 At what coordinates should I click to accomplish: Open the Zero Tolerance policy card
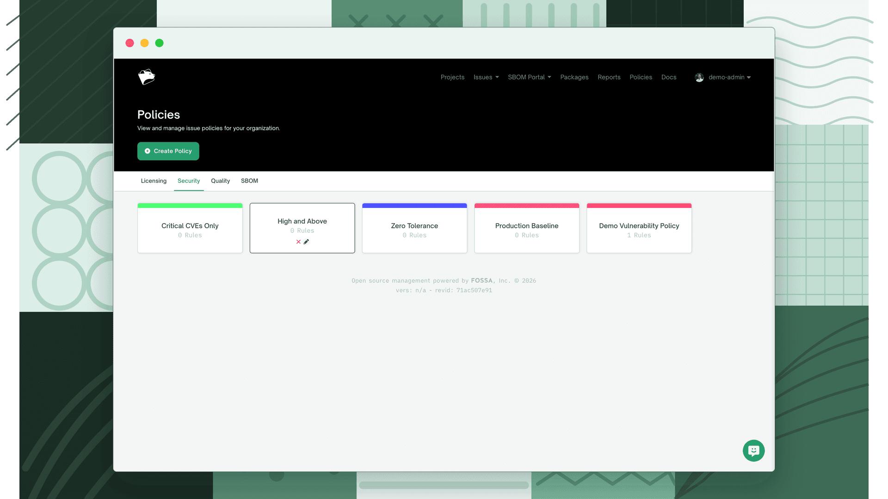414,228
